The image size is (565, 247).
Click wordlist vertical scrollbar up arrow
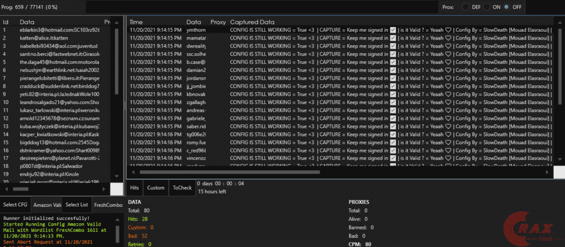[116, 23]
